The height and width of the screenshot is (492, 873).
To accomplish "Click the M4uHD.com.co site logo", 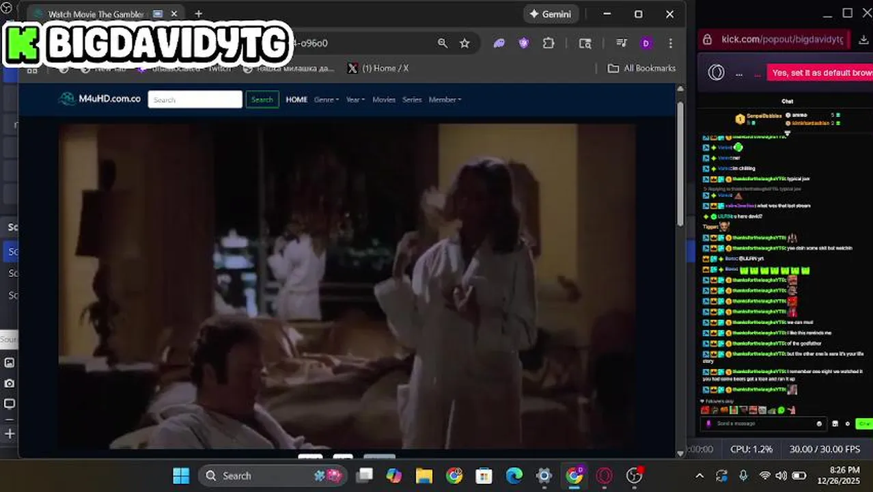I will tap(100, 99).
